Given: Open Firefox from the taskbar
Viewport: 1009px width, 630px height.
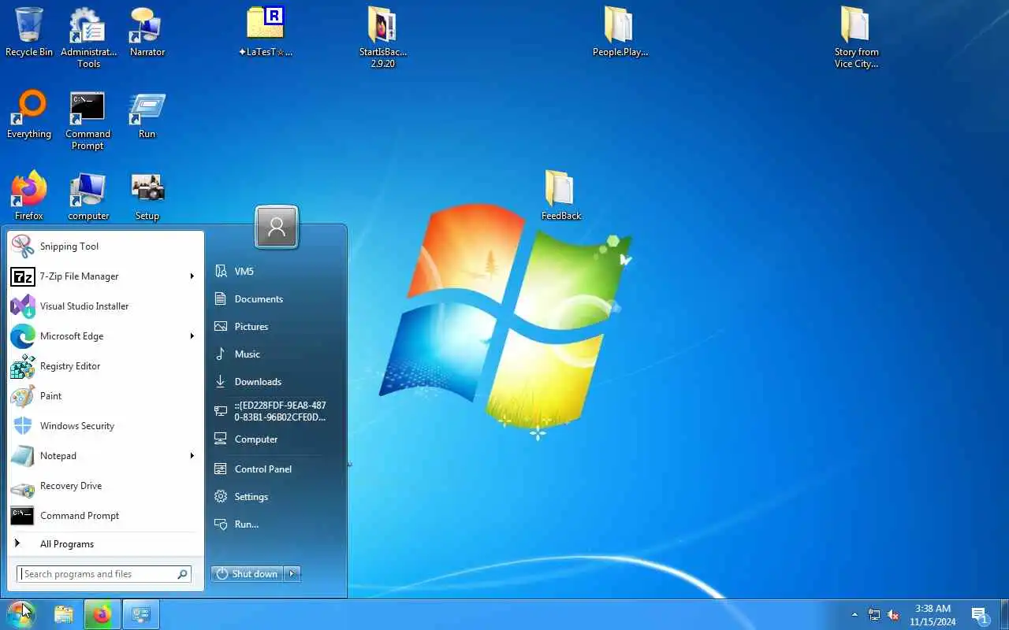Looking at the screenshot, I should pyautogui.click(x=102, y=614).
